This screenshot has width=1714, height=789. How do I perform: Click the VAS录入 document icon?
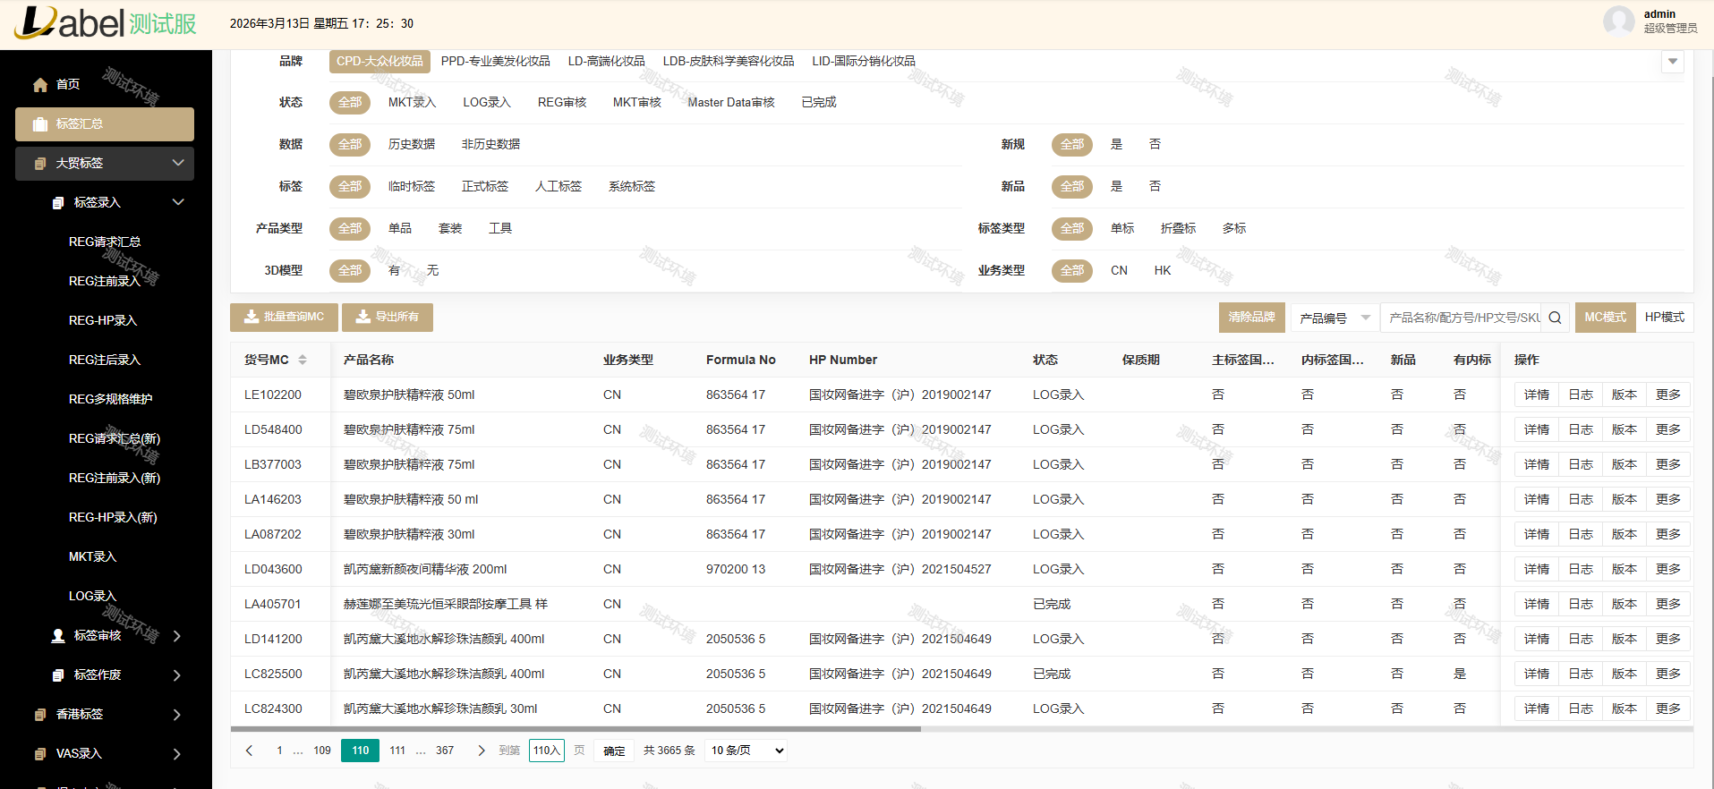(40, 754)
